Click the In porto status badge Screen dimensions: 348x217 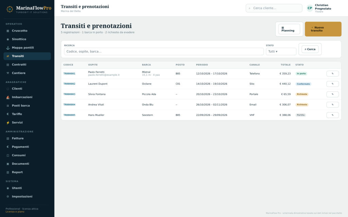[x=301, y=74]
